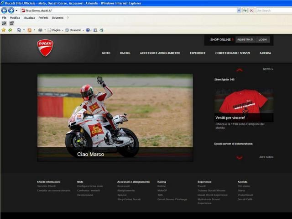Click the Configura la tua moto footer link
This screenshot has height=219, width=292.
90,186
